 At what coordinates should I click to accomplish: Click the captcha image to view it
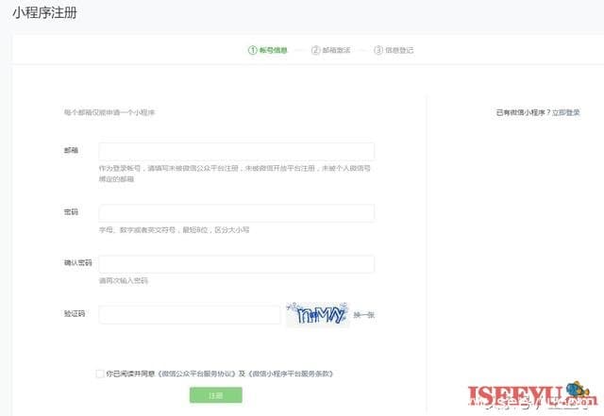click(x=317, y=314)
